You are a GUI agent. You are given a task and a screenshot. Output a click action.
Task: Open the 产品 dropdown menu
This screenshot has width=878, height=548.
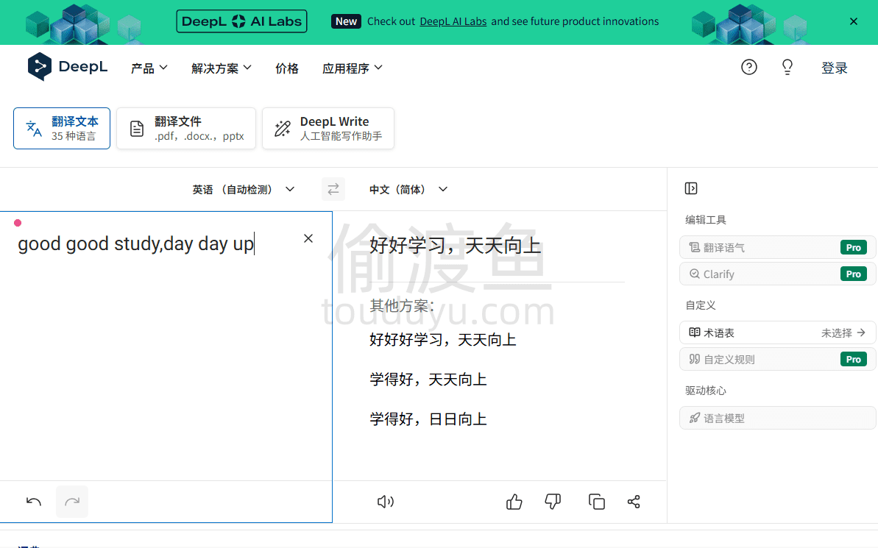click(149, 68)
